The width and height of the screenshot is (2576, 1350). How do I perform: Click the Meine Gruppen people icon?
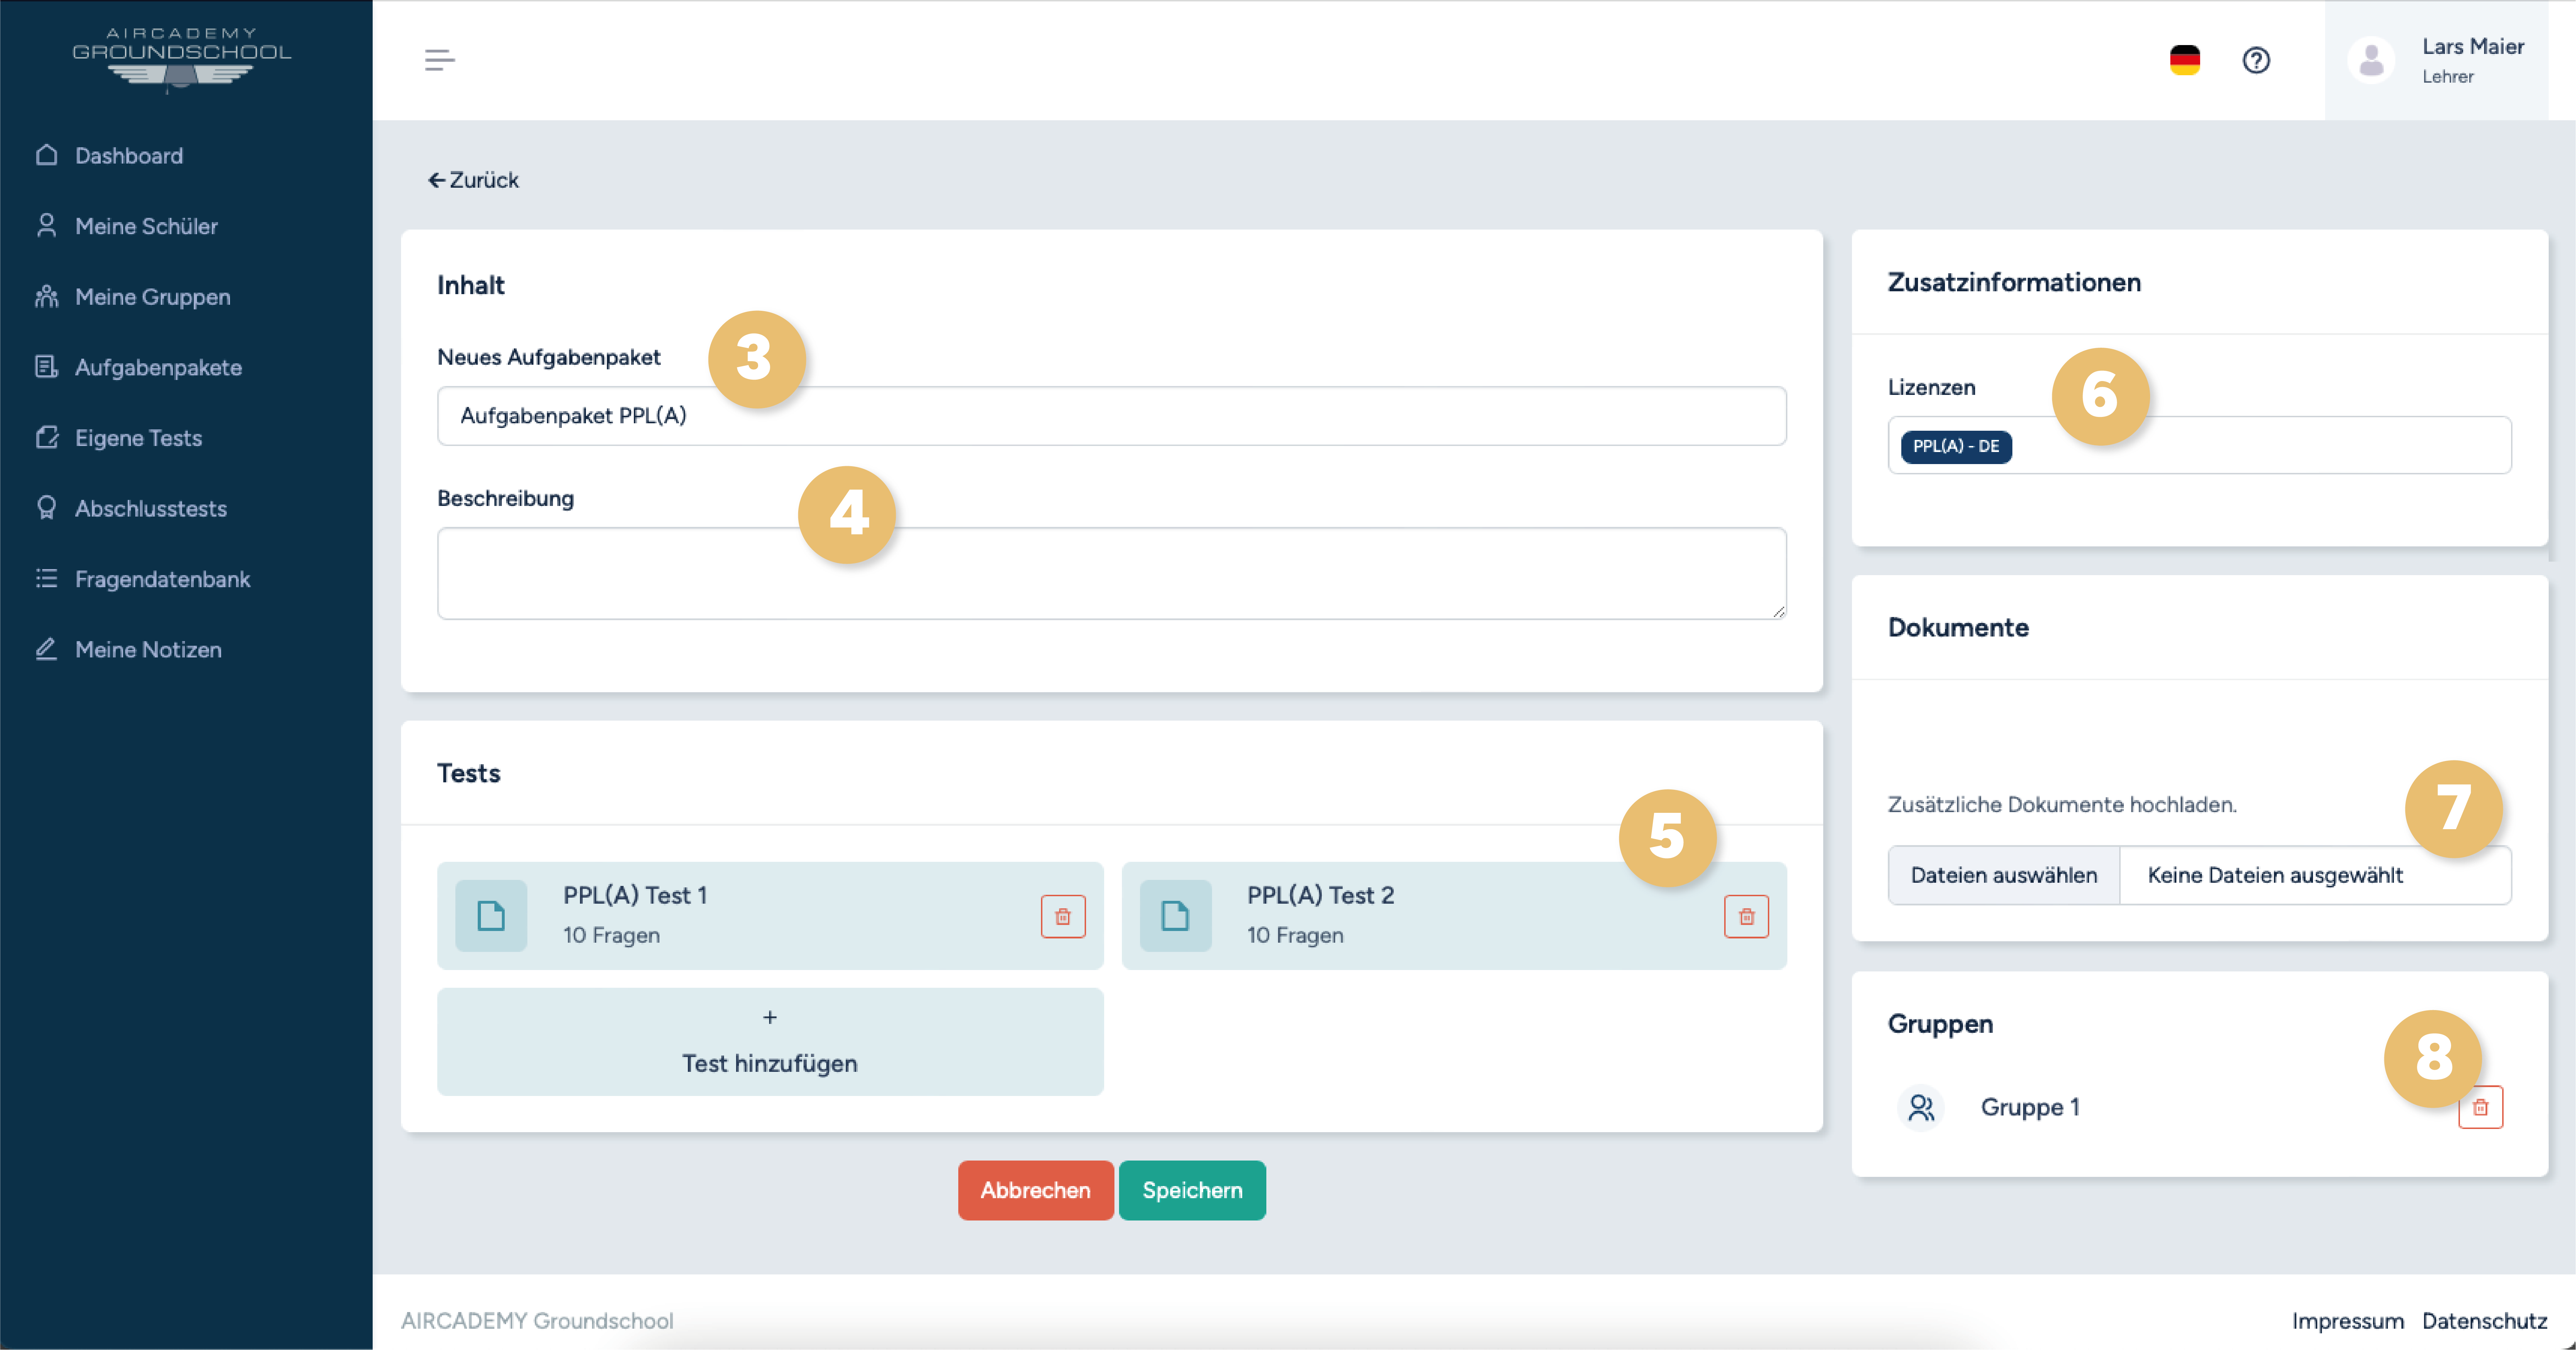point(46,296)
